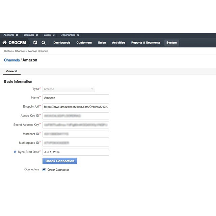Open the Opportunities pinned tab
The width and height of the screenshot is (216, 216).
tap(68, 35)
